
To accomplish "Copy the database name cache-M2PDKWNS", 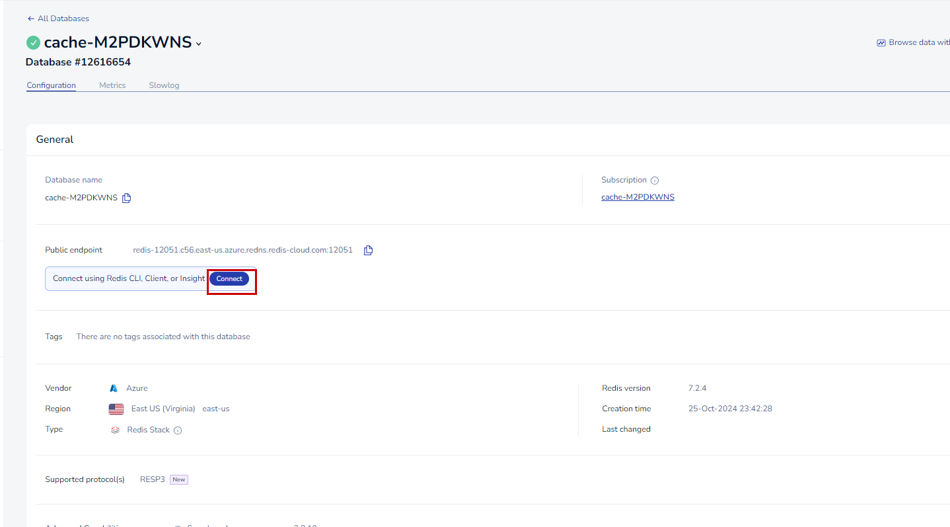I will [x=126, y=198].
